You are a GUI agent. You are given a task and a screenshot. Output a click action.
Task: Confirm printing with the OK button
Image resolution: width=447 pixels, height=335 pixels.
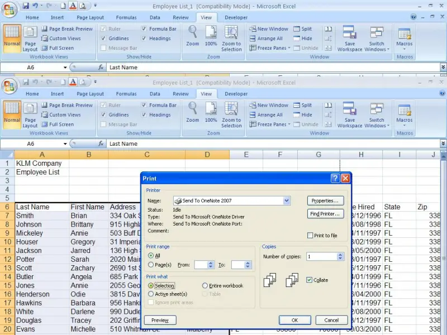[295, 320]
